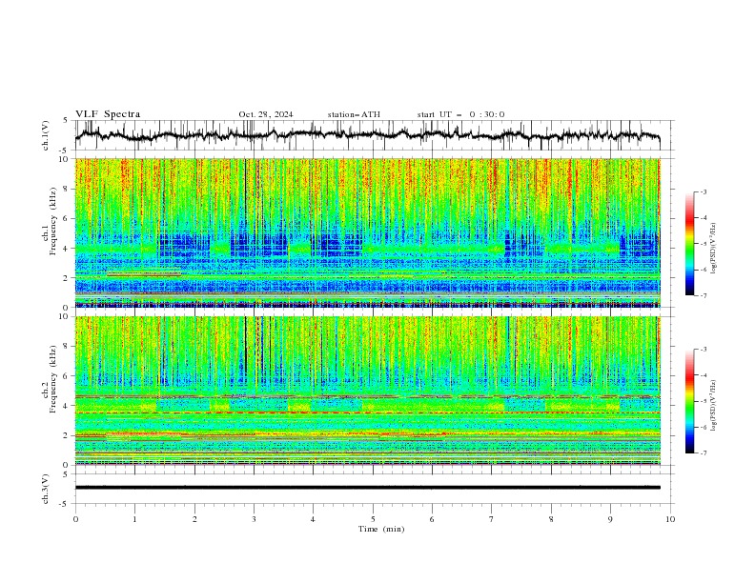The image size is (755, 583).
Task: Click time axis tick label "4"
Action: (313, 519)
